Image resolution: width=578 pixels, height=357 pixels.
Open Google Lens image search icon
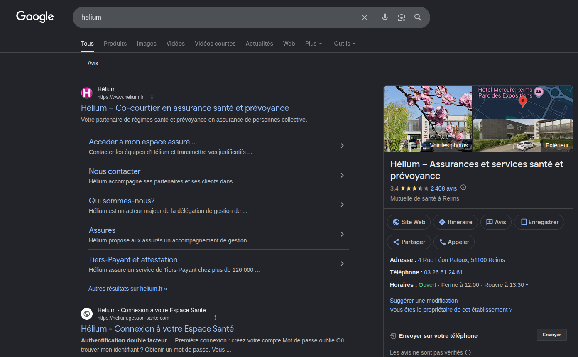pyautogui.click(x=401, y=17)
